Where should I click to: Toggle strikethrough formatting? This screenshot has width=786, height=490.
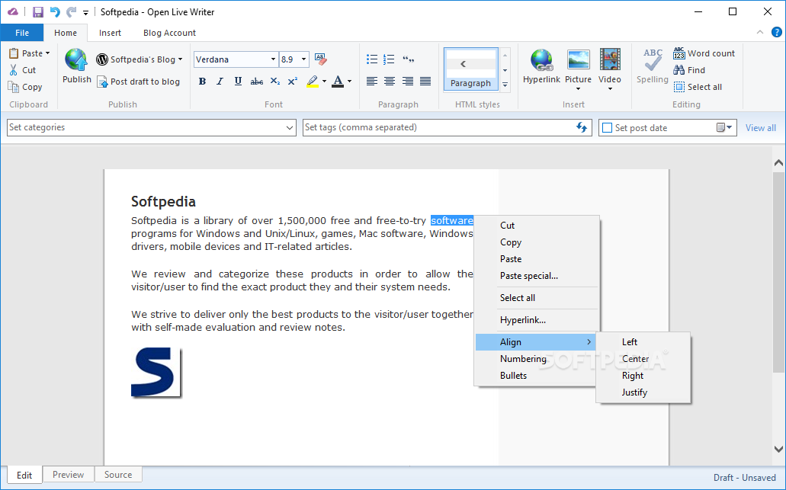(257, 82)
